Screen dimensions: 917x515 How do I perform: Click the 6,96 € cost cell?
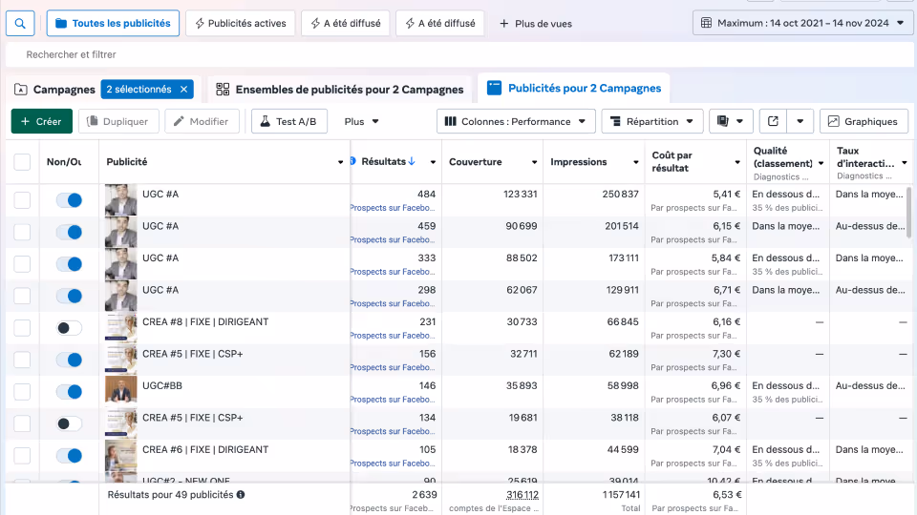726,386
